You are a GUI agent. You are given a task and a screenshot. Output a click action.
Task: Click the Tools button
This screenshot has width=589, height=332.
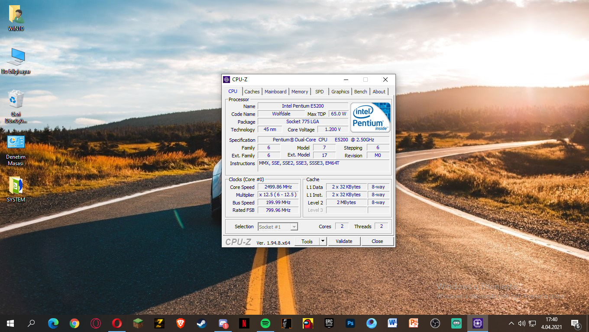[307, 241]
